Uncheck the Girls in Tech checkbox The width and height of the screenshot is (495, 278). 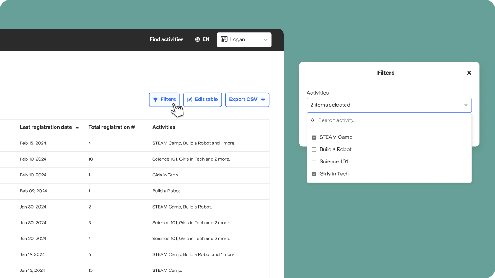point(314,174)
